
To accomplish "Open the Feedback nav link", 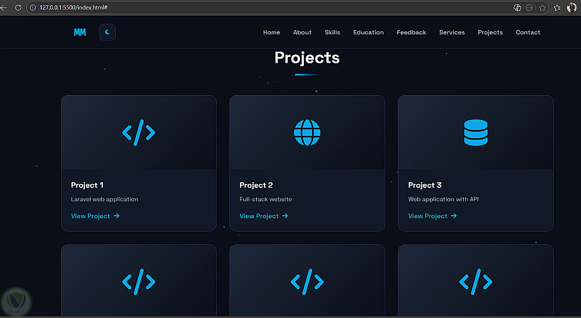I will point(411,32).
